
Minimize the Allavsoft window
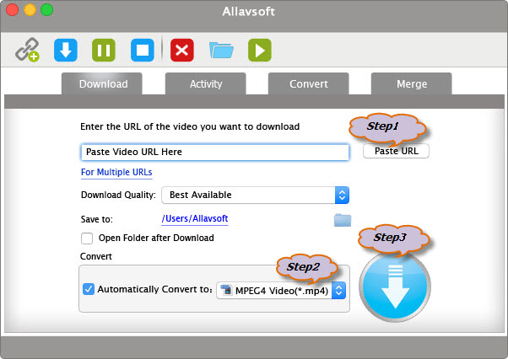click(30, 10)
